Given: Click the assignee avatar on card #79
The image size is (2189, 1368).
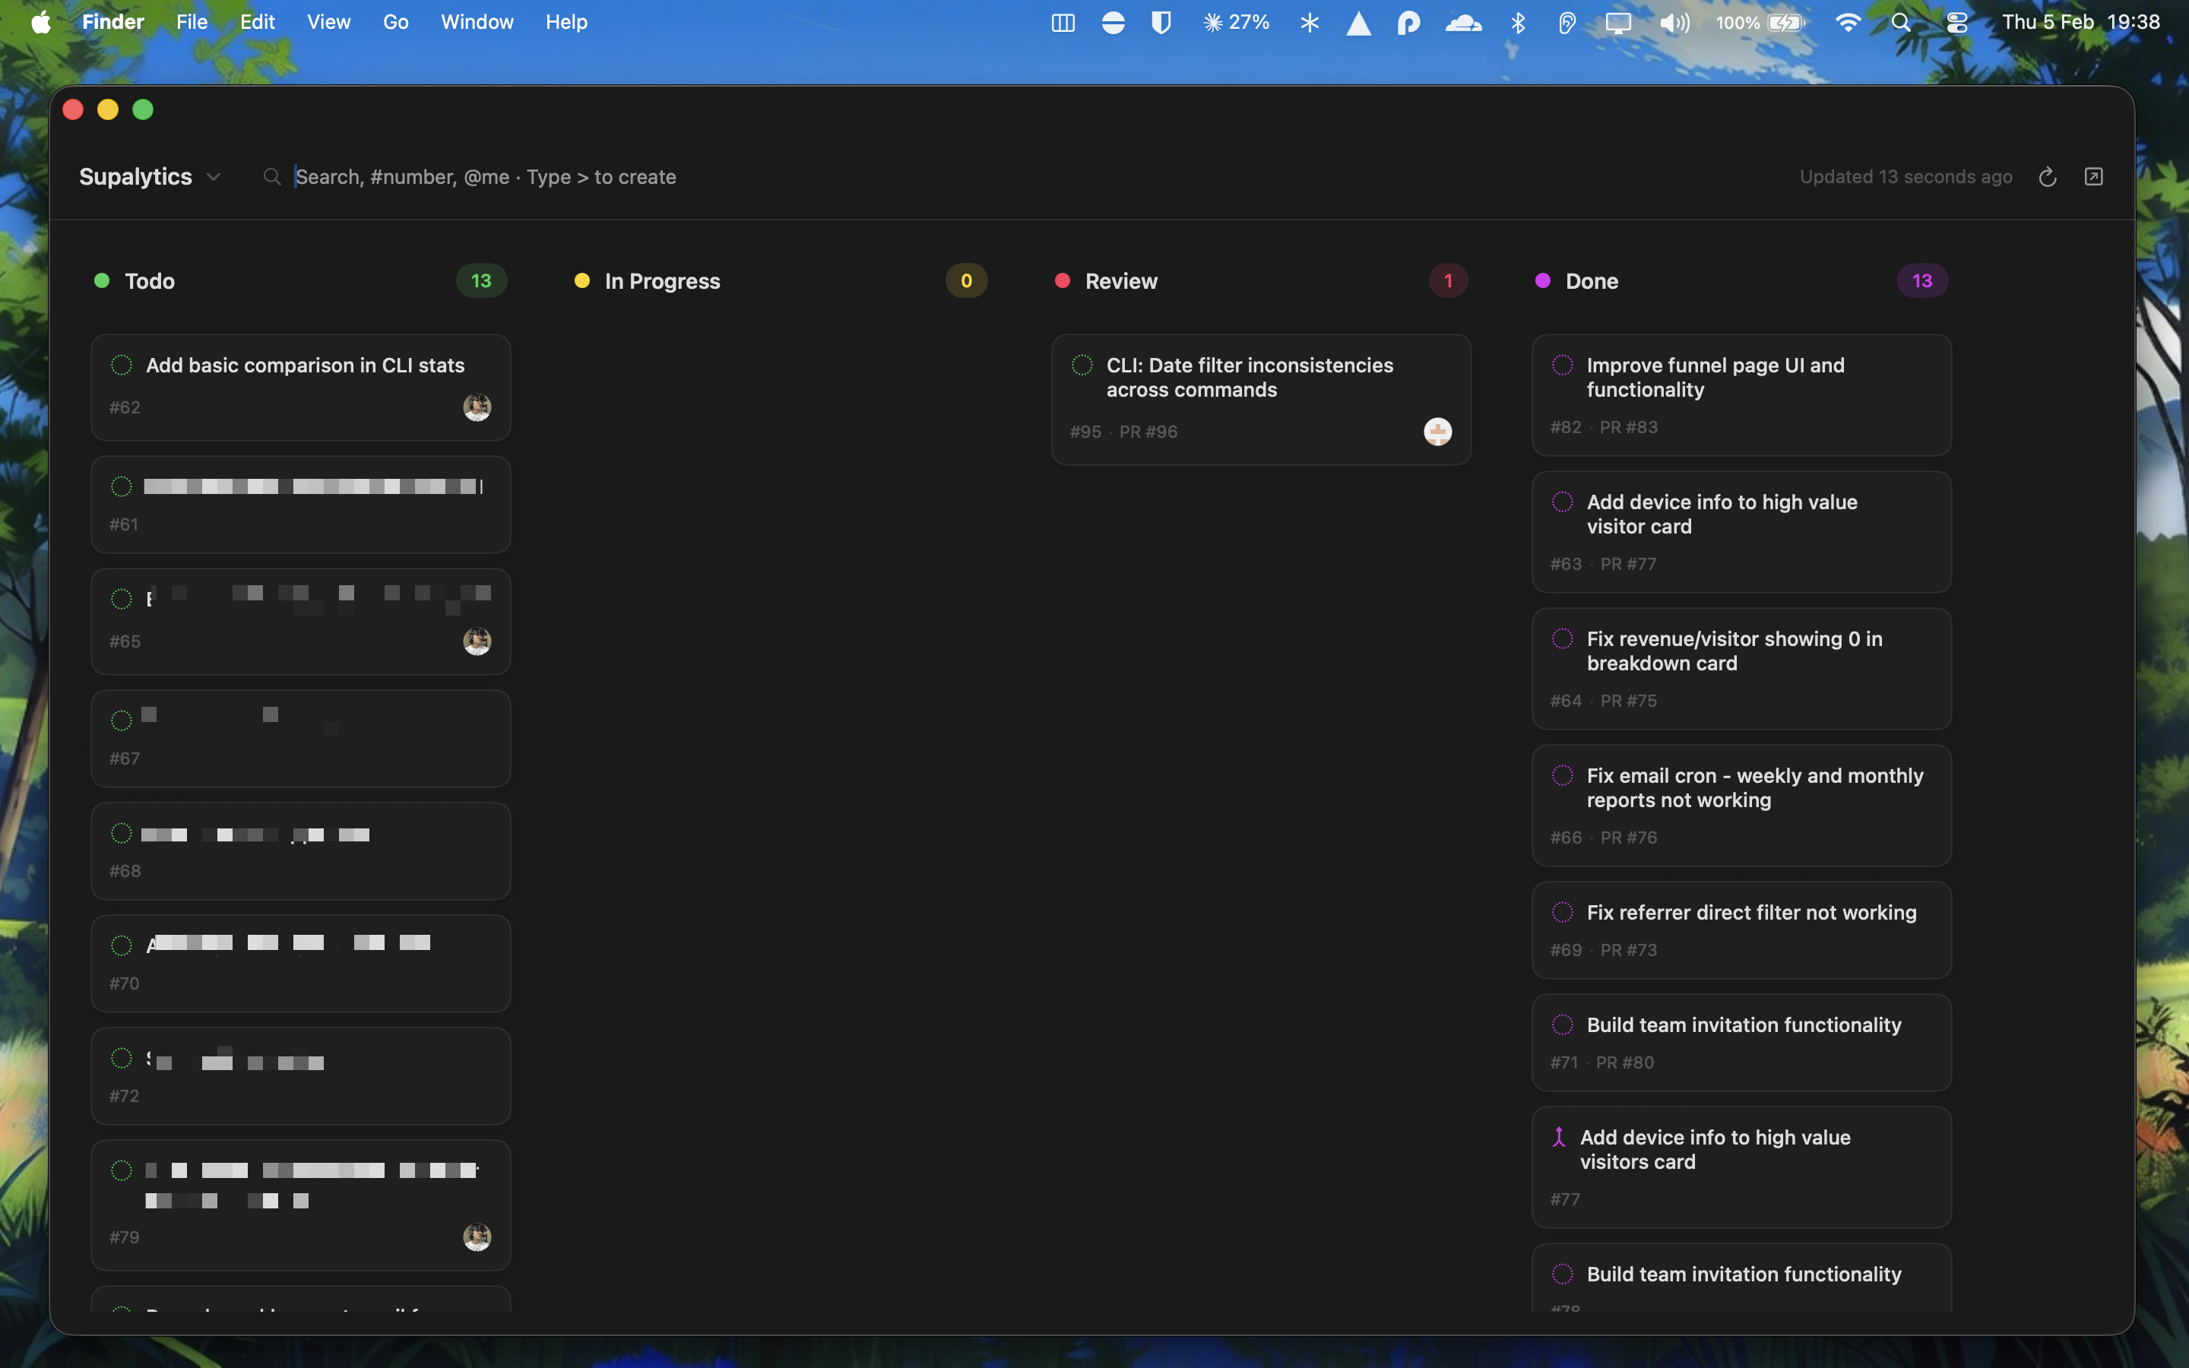Looking at the screenshot, I should click(x=477, y=1237).
